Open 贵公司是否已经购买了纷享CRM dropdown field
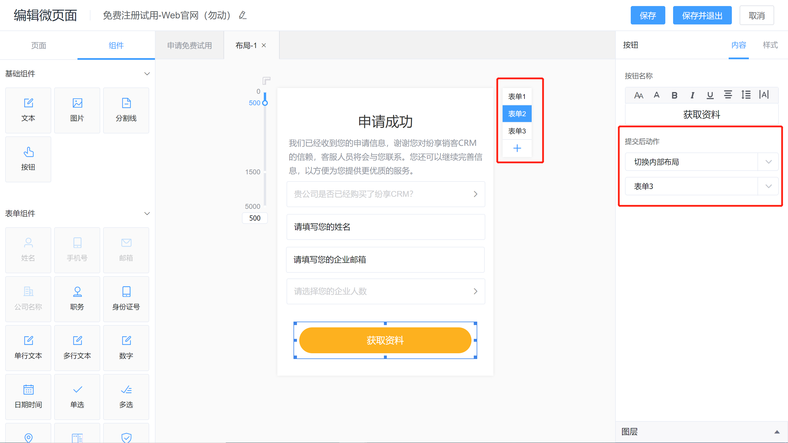This screenshot has width=788, height=443. (385, 194)
